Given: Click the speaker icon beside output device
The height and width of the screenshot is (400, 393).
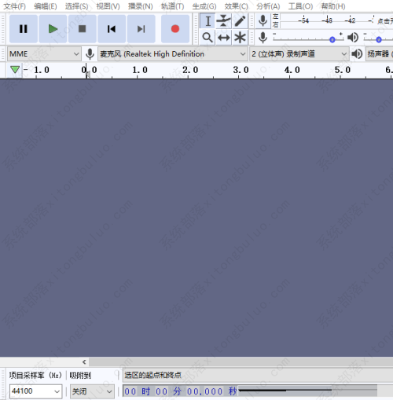Looking at the screenshot, I should 357,54.
